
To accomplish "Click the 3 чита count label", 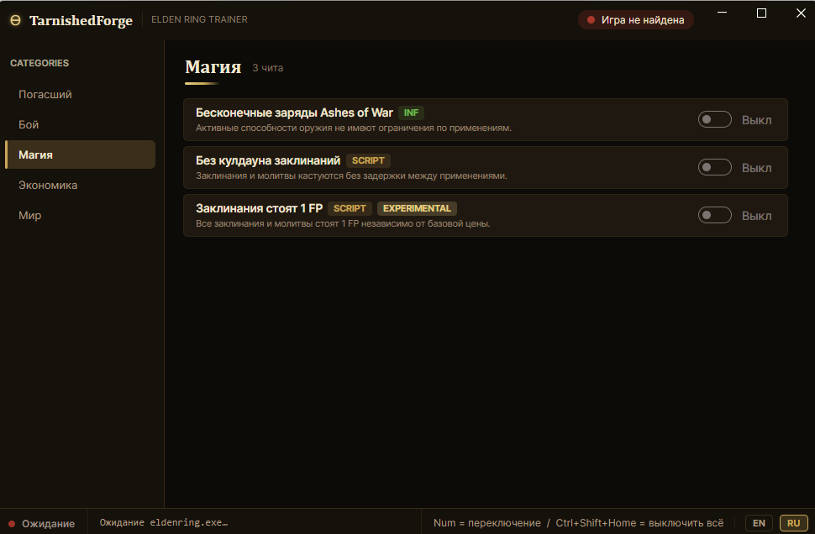I will (268, 68).
